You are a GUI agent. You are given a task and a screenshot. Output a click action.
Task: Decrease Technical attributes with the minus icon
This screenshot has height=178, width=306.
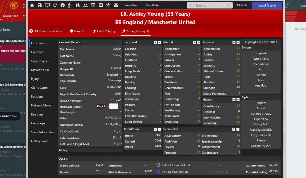pyautogui.click(x=159, y=42)
